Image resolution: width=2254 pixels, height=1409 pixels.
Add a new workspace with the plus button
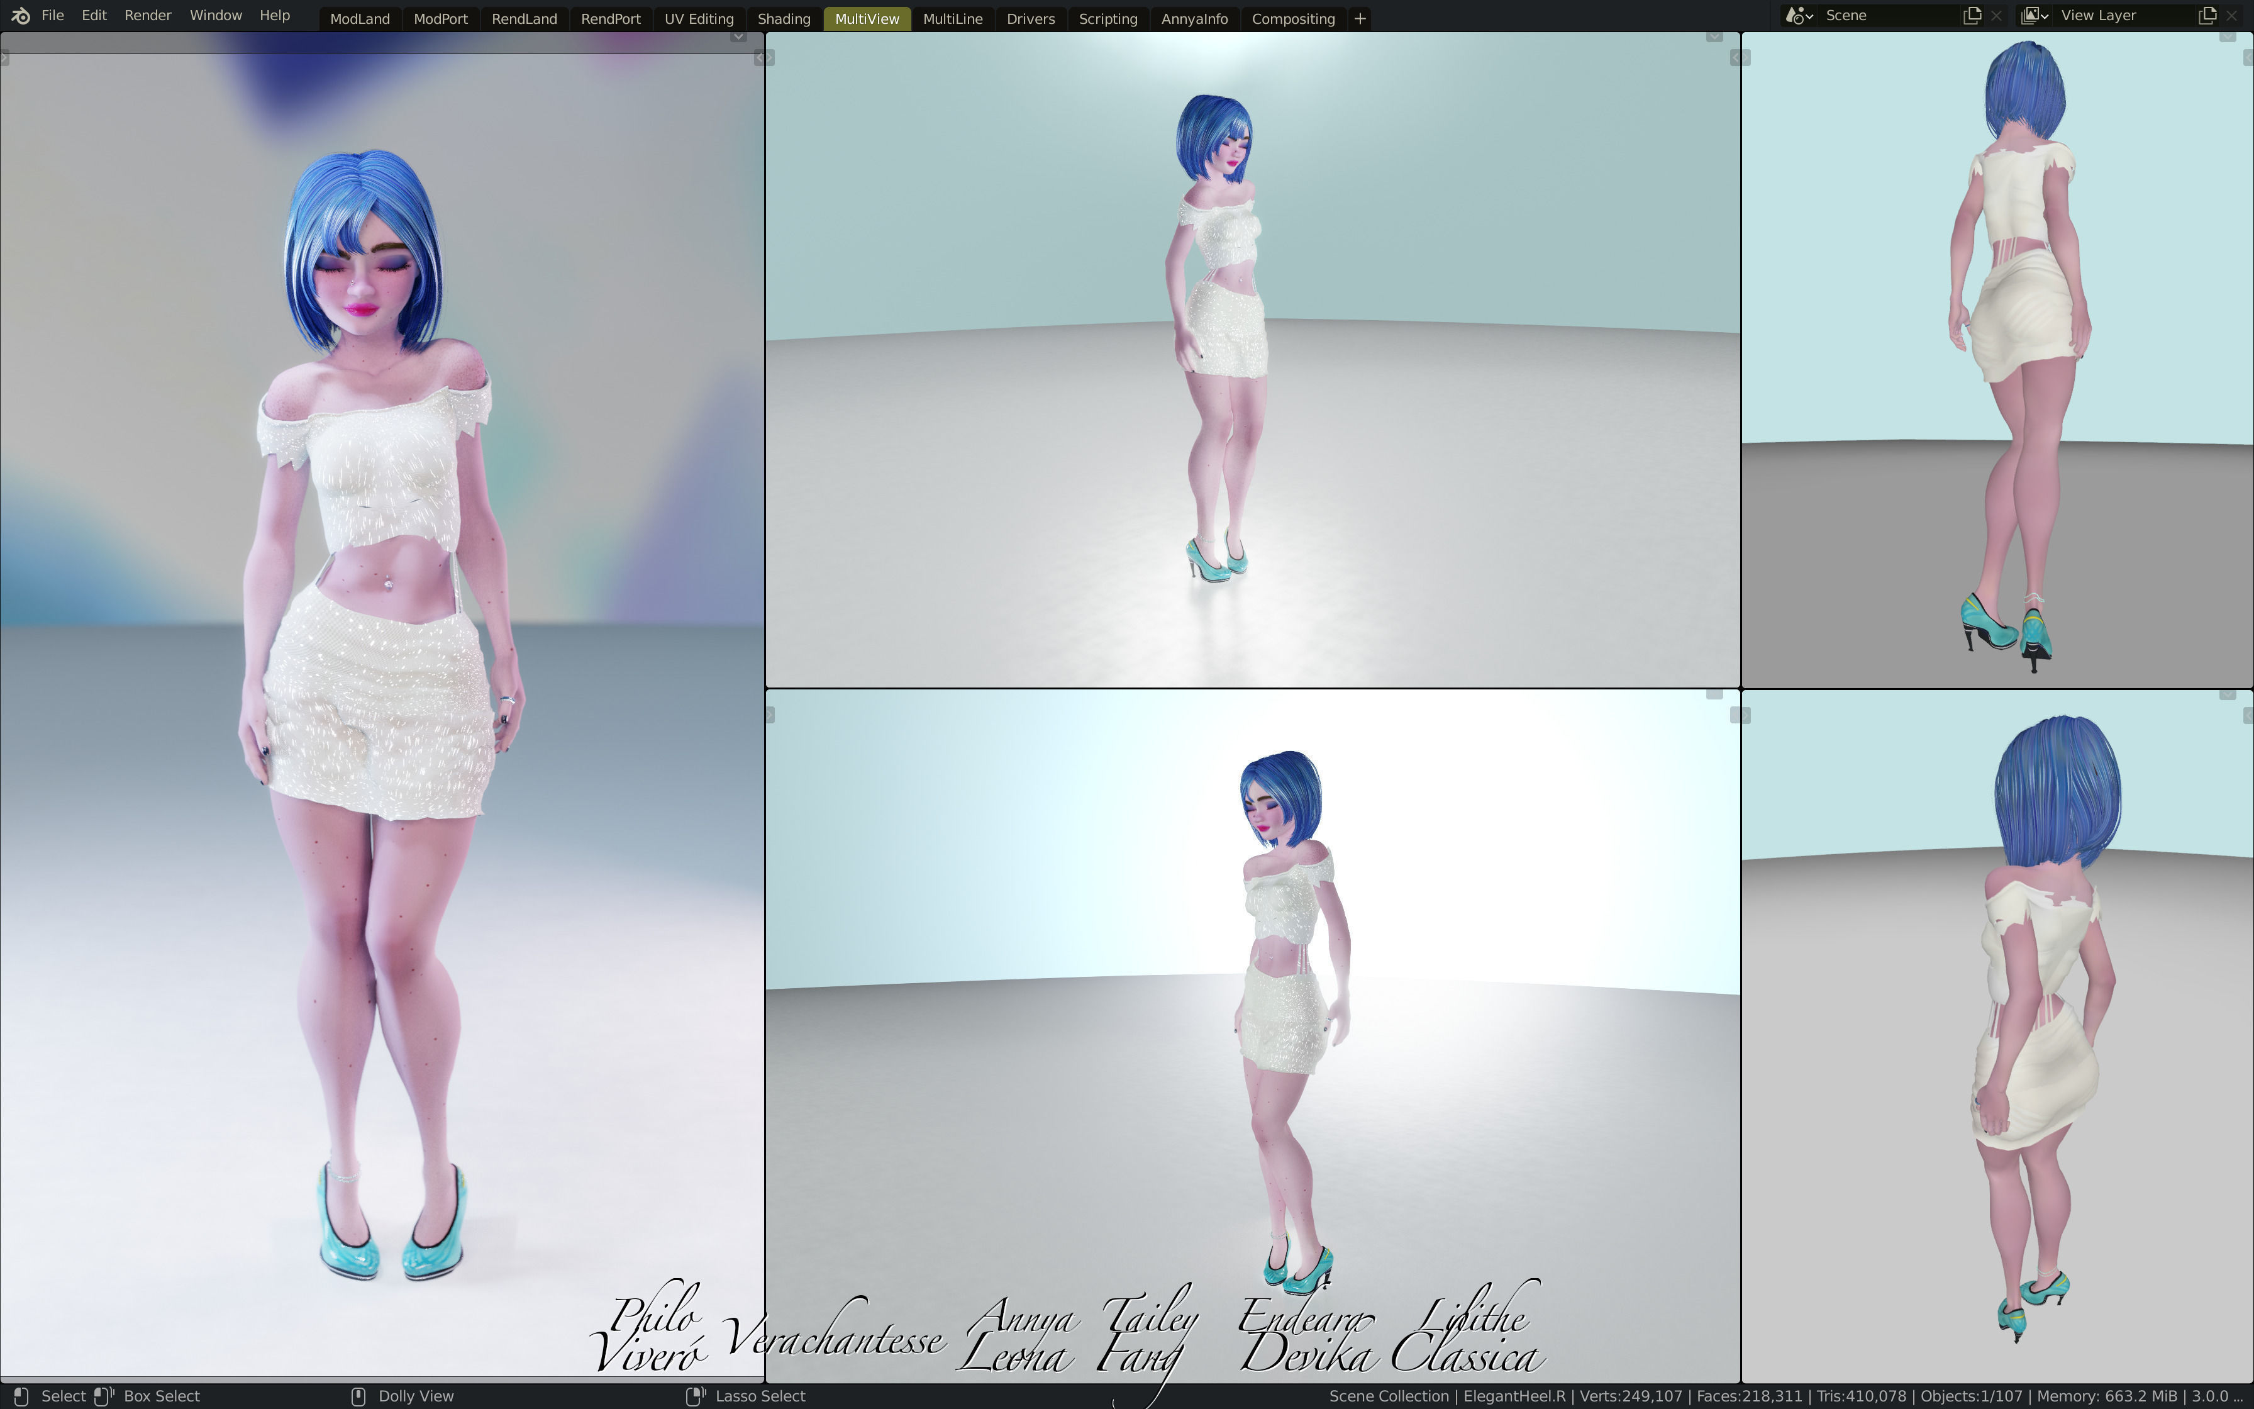coord(1360,19)
